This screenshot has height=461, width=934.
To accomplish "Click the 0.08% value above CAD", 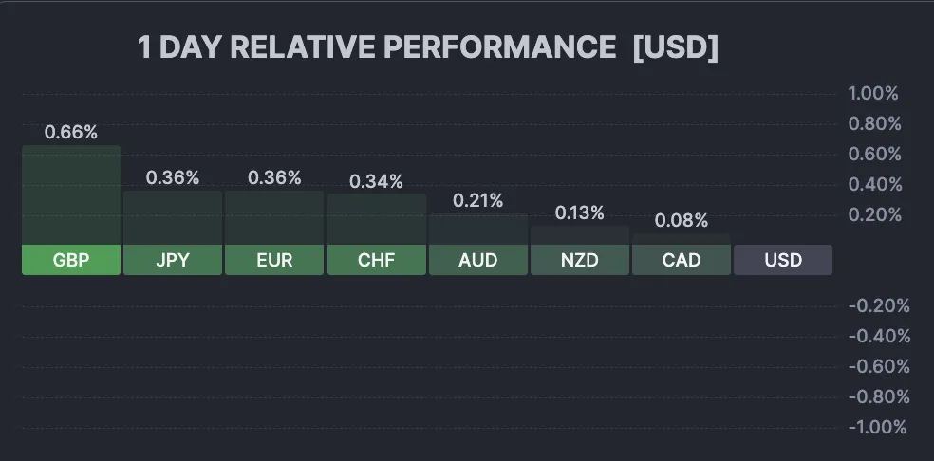I will click(x=681, y=221).
